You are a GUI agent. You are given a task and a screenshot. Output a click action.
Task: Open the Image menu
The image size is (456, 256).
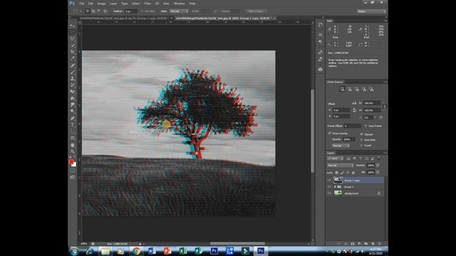click(x=101, y=4)
